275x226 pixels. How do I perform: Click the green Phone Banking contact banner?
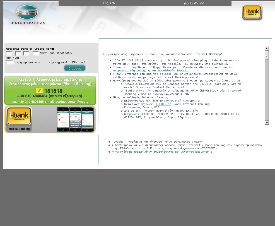pos(50,90)
